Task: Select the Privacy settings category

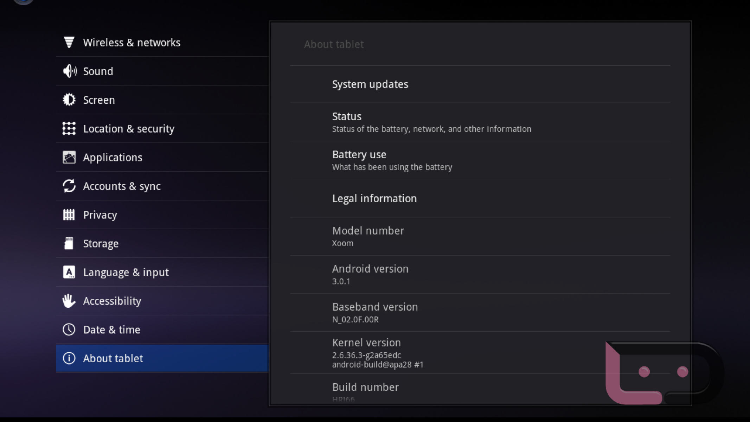Action: pyautogui.click(x=100, y=215)
